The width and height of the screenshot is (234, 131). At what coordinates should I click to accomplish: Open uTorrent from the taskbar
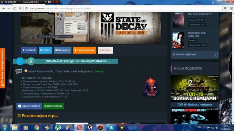58,128
